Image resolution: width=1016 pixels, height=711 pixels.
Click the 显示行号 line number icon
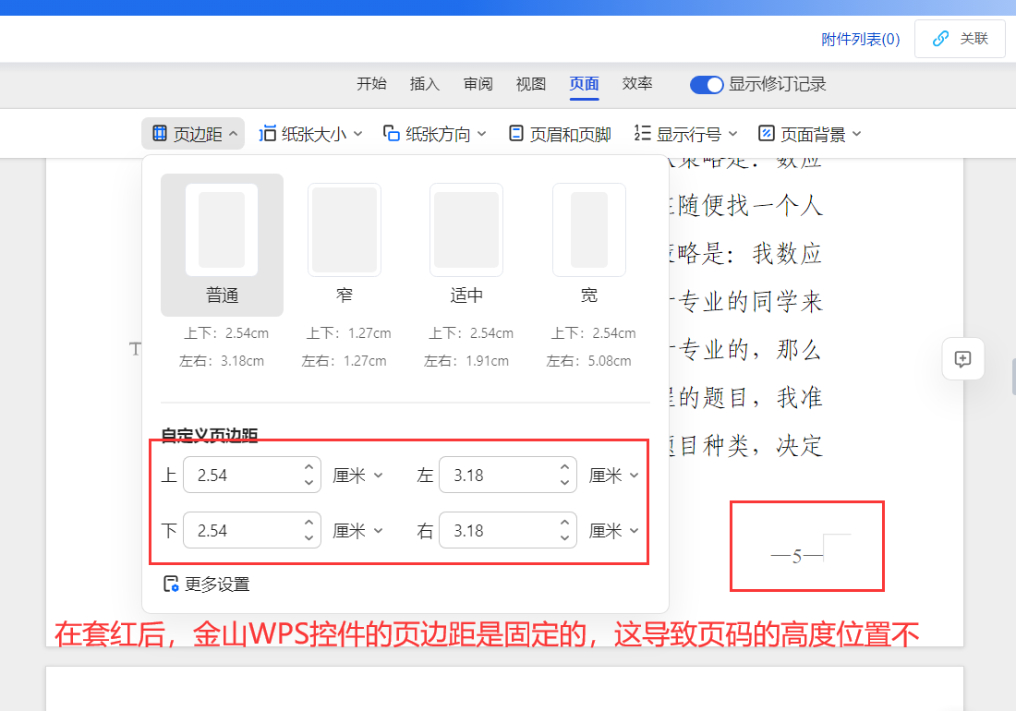click(642, 133)
